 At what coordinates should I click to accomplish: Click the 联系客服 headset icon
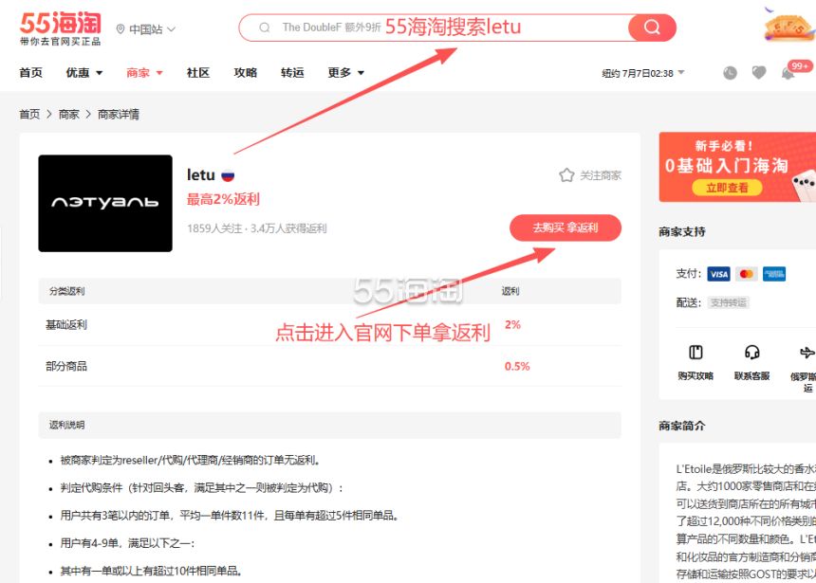tap(751, 352)
